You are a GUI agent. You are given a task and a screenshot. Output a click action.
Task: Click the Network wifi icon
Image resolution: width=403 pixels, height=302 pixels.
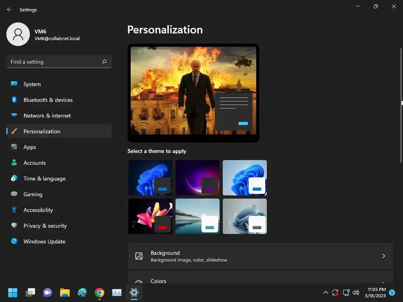pyautogui.click(x=14, y=115)
